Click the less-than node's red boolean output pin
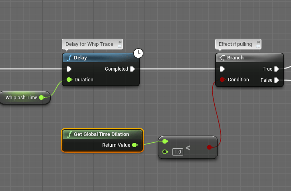 click(x=209, y=148)
